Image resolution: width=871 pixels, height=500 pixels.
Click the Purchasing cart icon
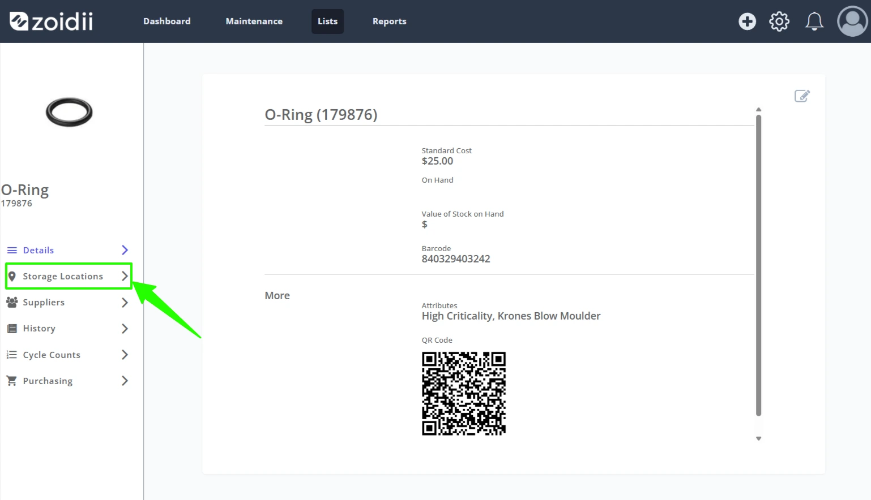11,381
